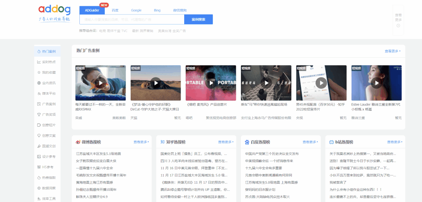Open 创意文案 in the sidebar
Viewport: 422px width, 202px height.
tap(47, 136)
